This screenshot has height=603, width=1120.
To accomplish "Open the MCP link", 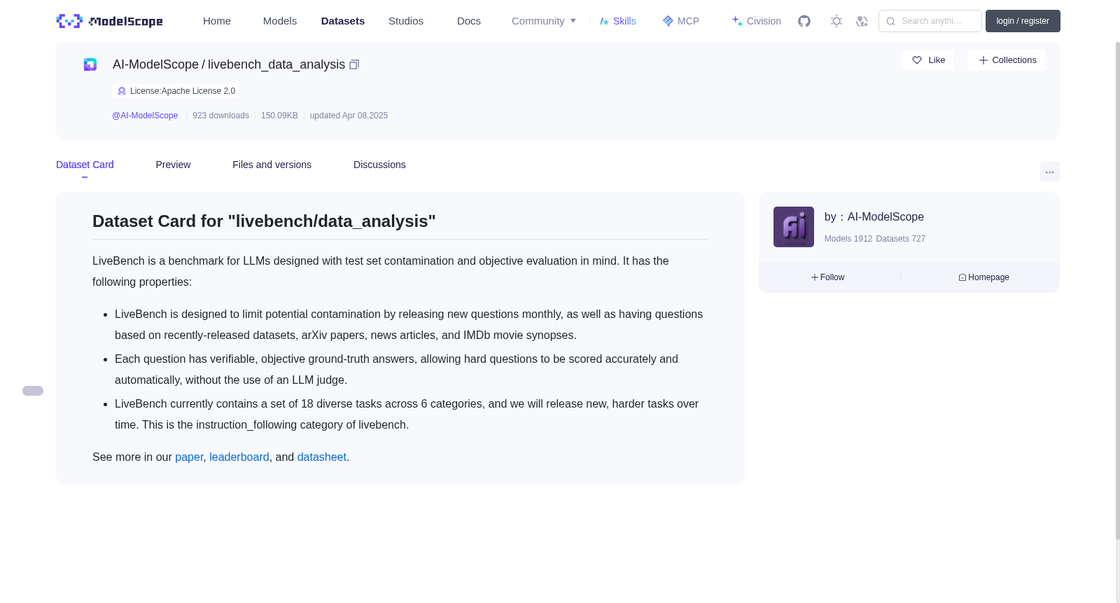I will point(681,21).
